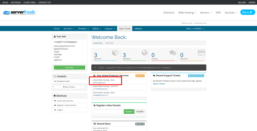Click the Register a New Domain globe icon

94,105
